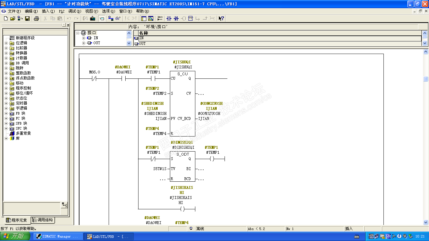
Task: Open the 插入 menu
Action: tap(48, 11)
